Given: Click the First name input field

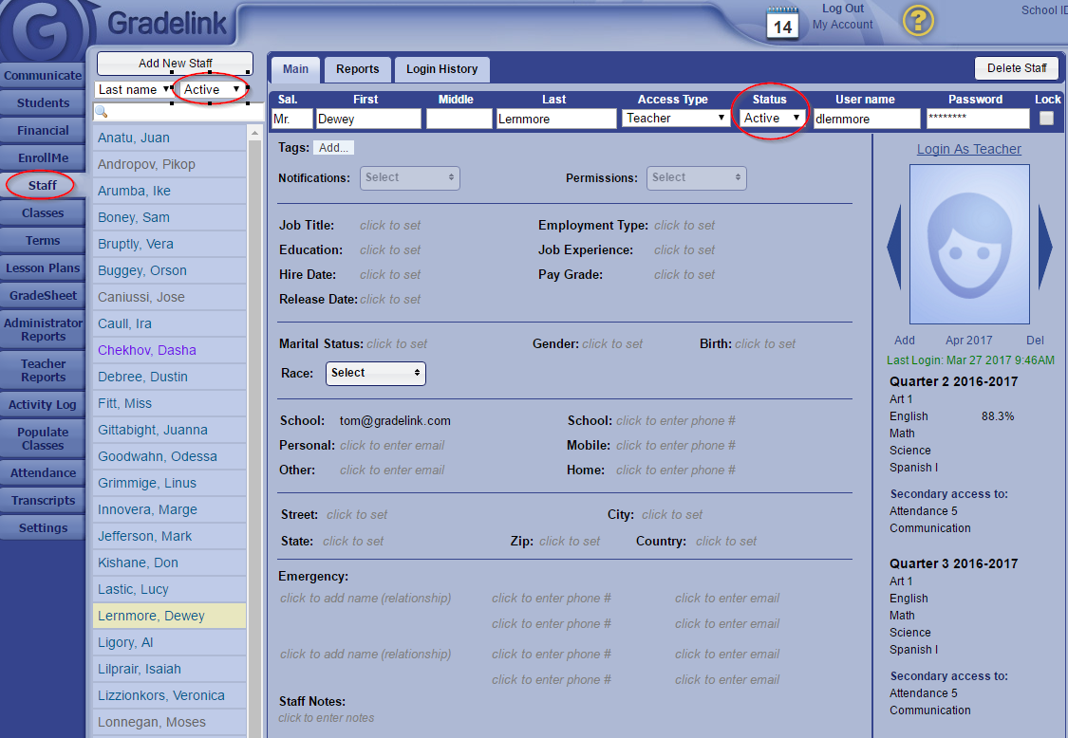Looking at the screenshot, I should tap(368, 119).
